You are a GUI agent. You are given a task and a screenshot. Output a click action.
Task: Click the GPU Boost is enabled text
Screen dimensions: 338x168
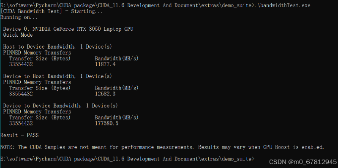(x=294, y=147)
